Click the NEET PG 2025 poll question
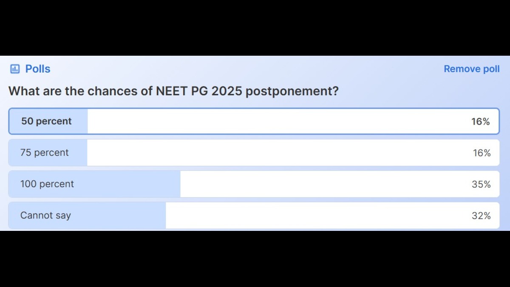The width and height of the screenshot is (510, 287). (x=173, y=91)
